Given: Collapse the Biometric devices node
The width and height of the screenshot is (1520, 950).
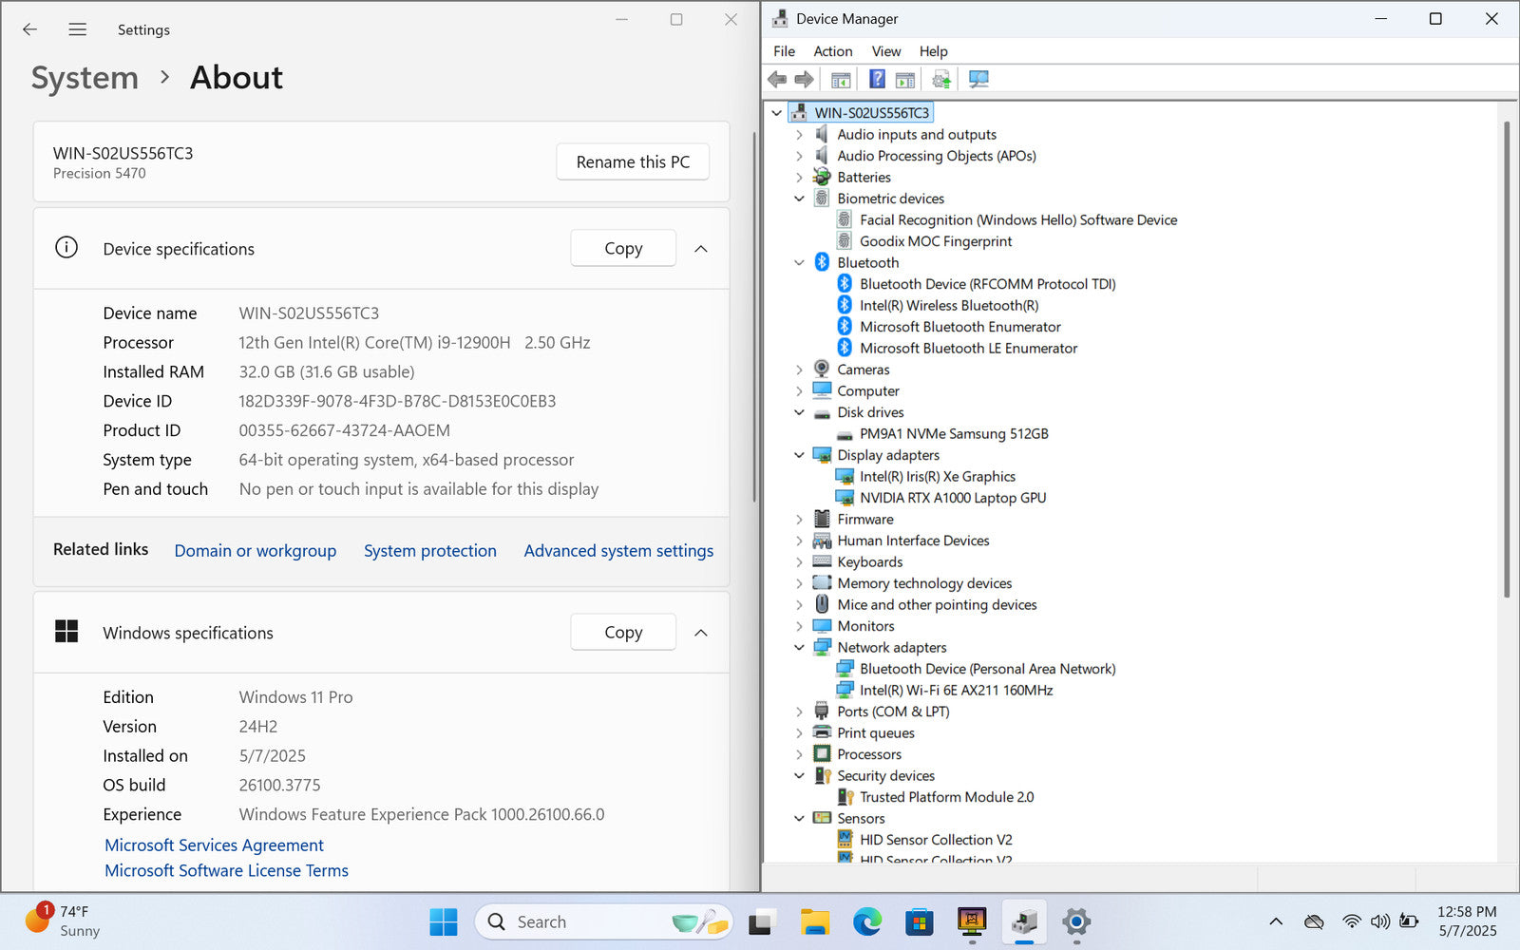Looking at the screenshot, I should (x=799, y=199).
